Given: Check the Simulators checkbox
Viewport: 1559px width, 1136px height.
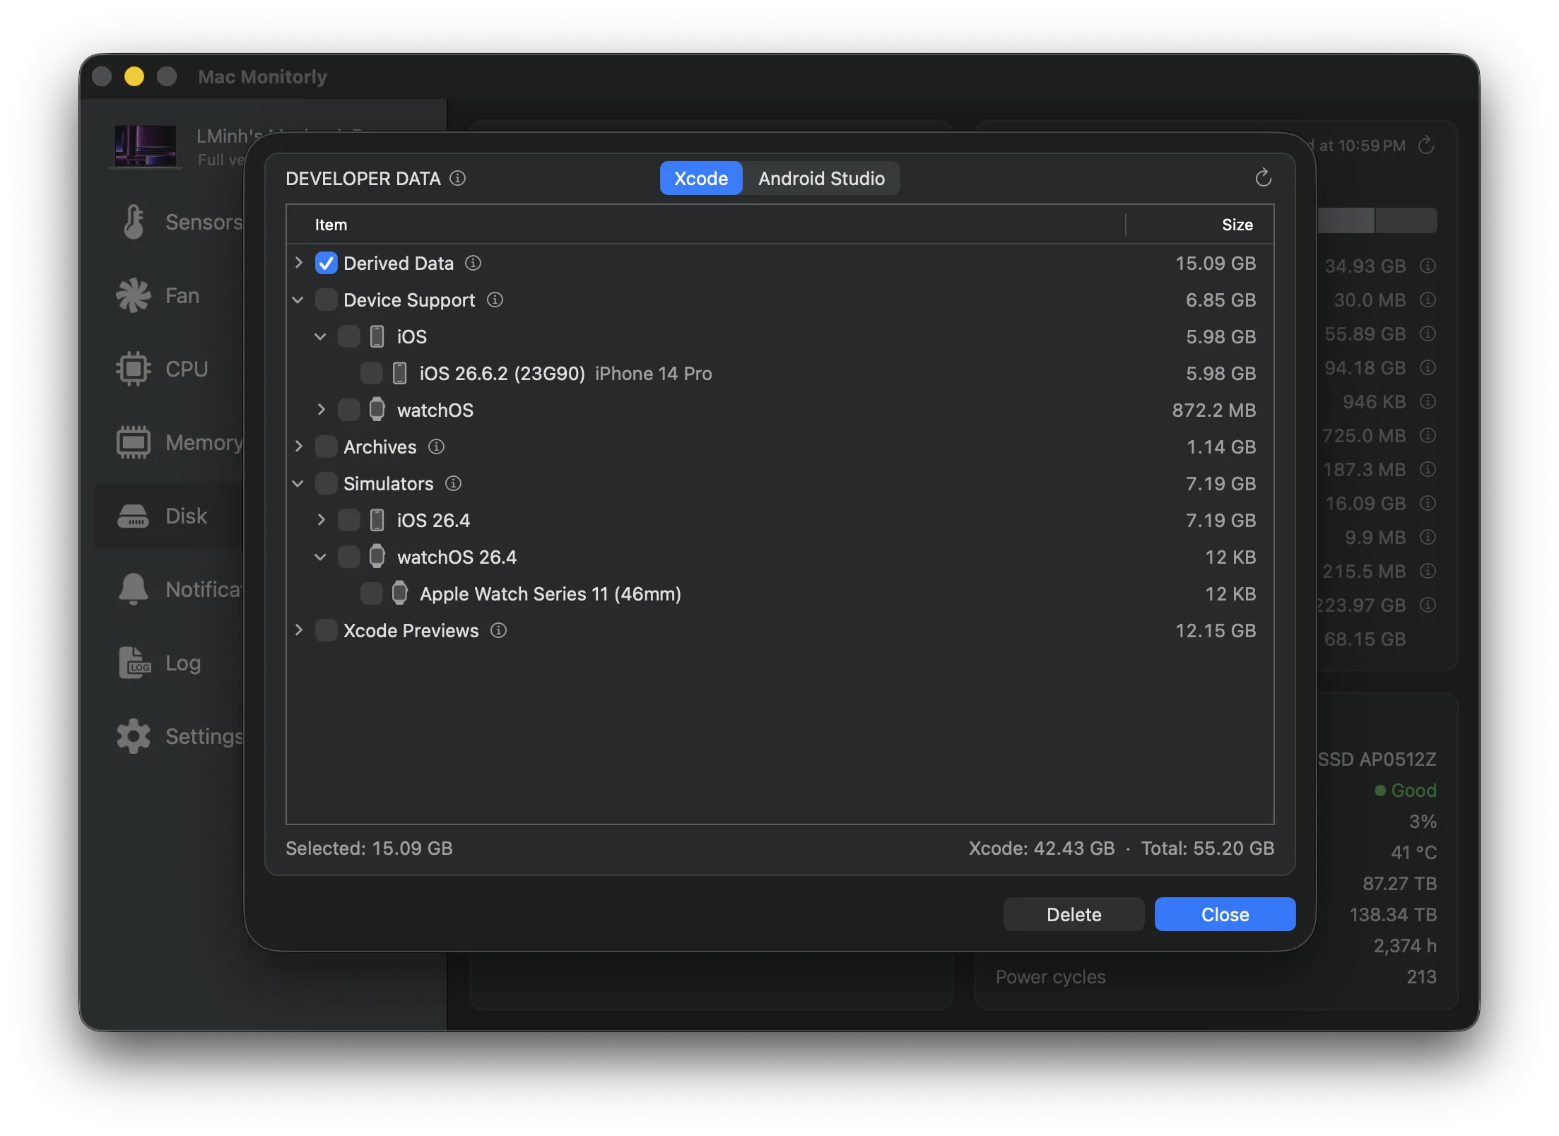Looking at the screenshot, I should pos(326,483).
